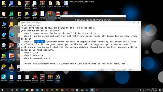Open the taskbar search
The height and width of the screenshot is (92, 163).
[7, 90]
